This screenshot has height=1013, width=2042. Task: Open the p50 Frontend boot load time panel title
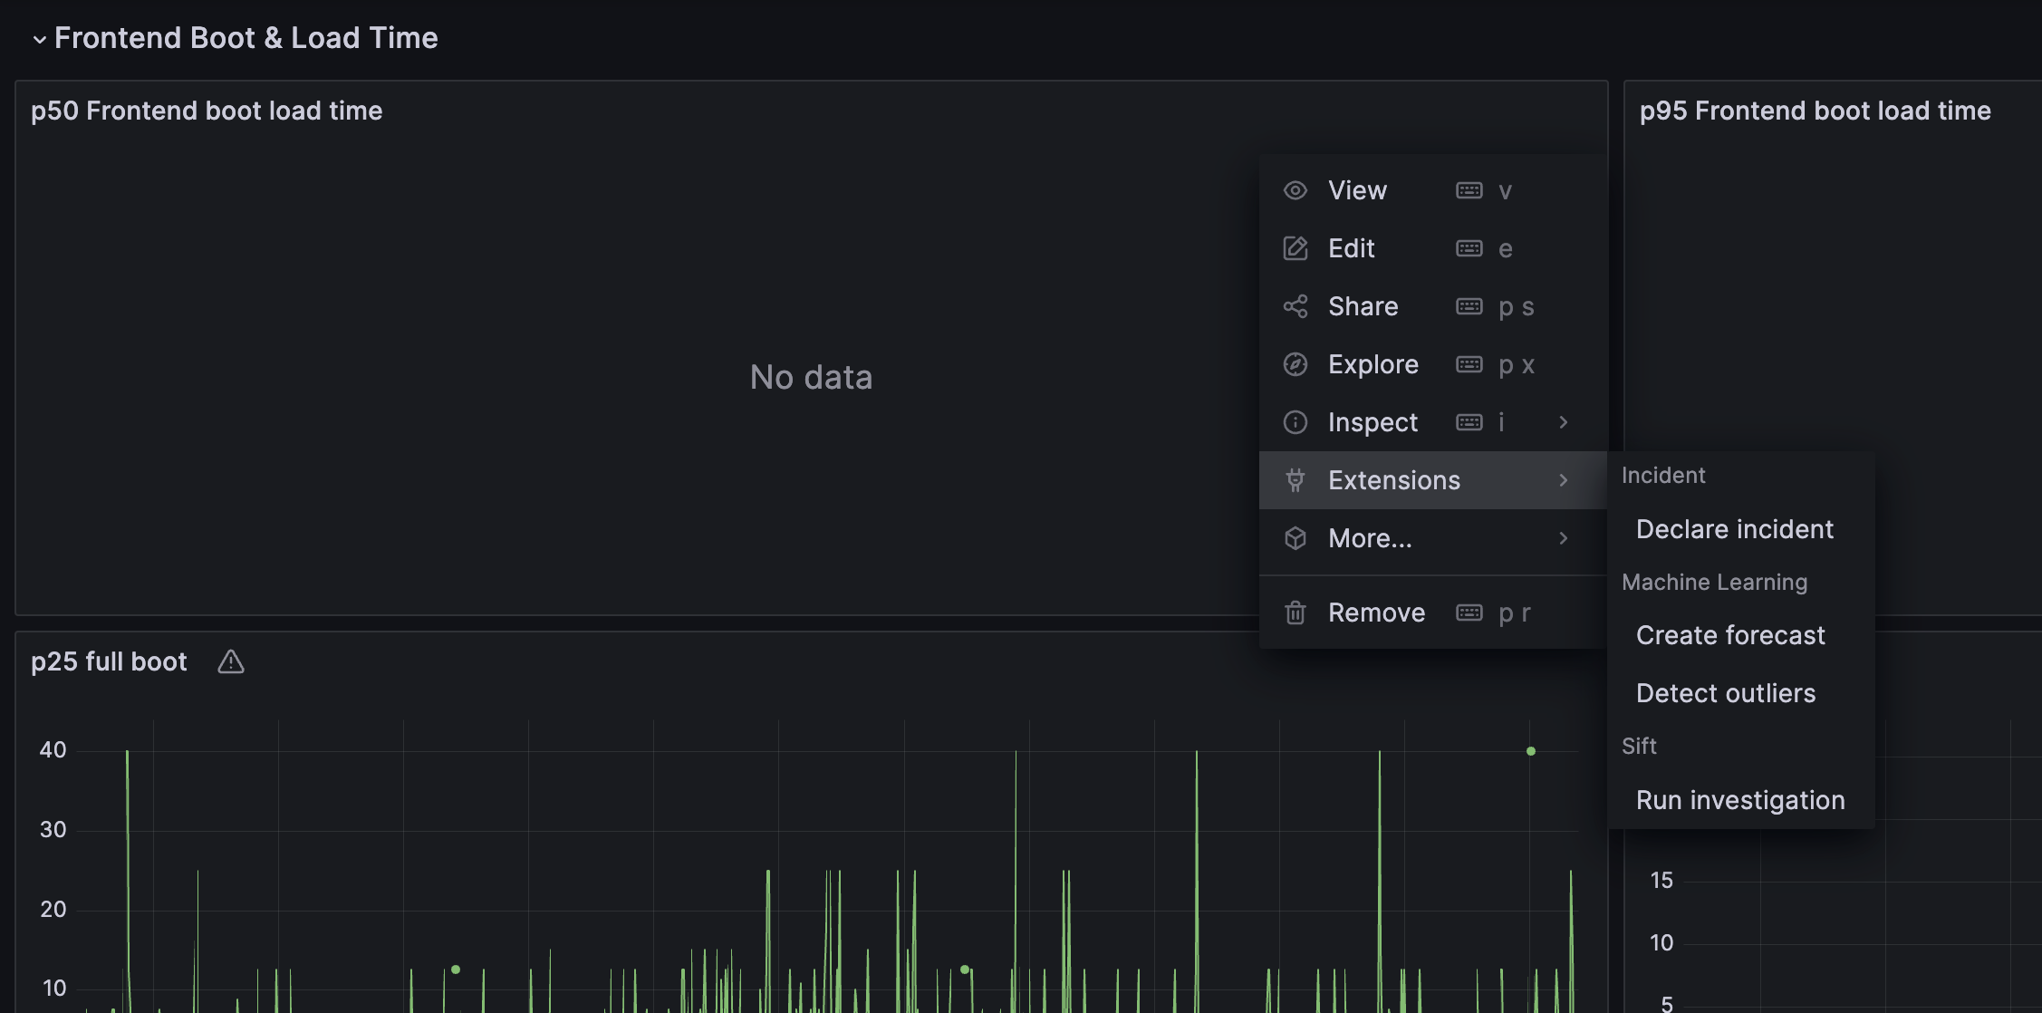coord(207,111)
